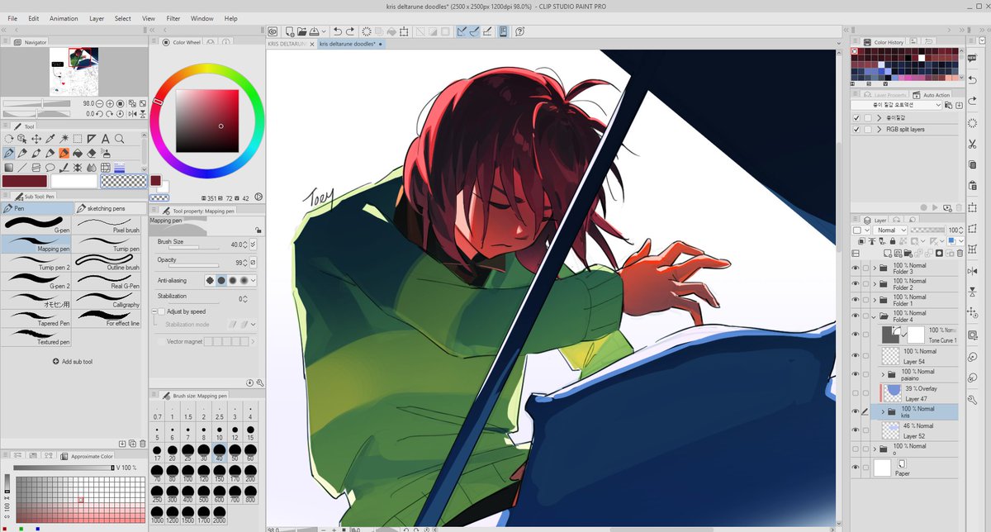Click the Open file icon in command bar
The image size is (991, 532).
(301, 31)
